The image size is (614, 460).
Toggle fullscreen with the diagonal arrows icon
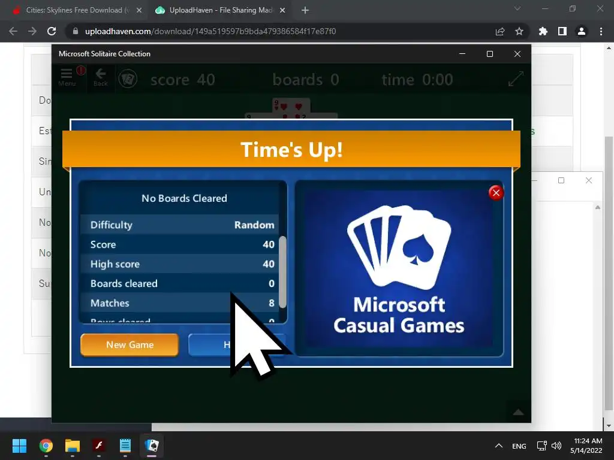515,78
